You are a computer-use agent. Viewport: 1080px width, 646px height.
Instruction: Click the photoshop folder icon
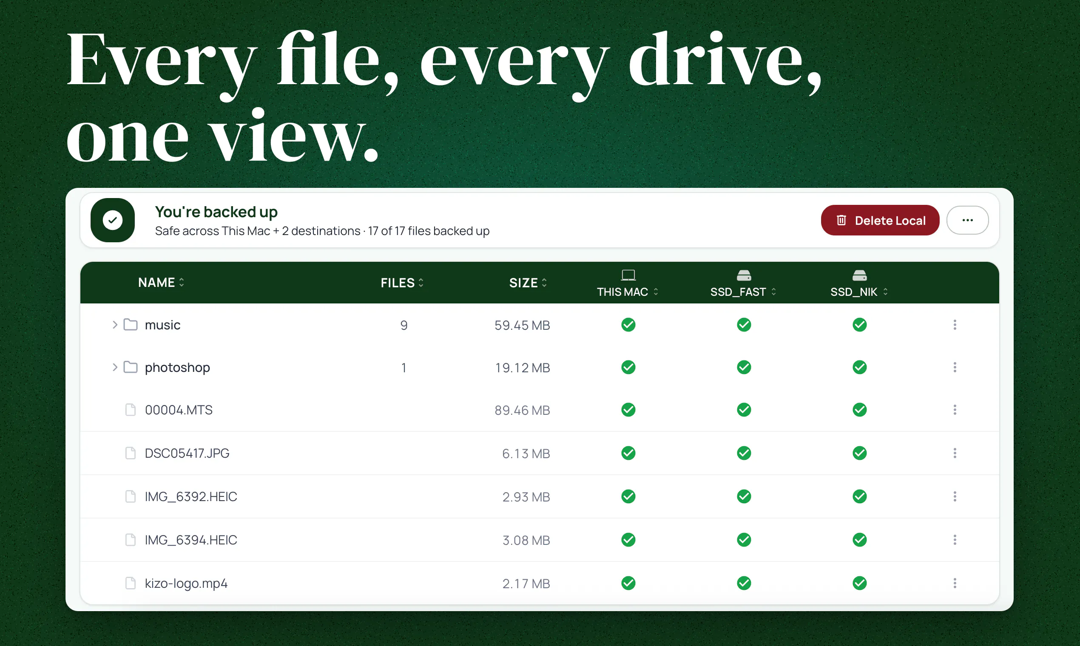point(131,367)
